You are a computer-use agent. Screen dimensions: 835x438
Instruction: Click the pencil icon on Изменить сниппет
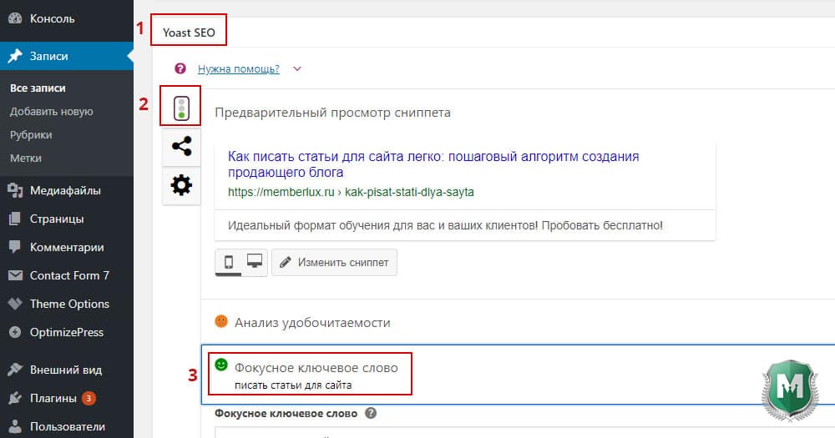[x=286, y=262]
